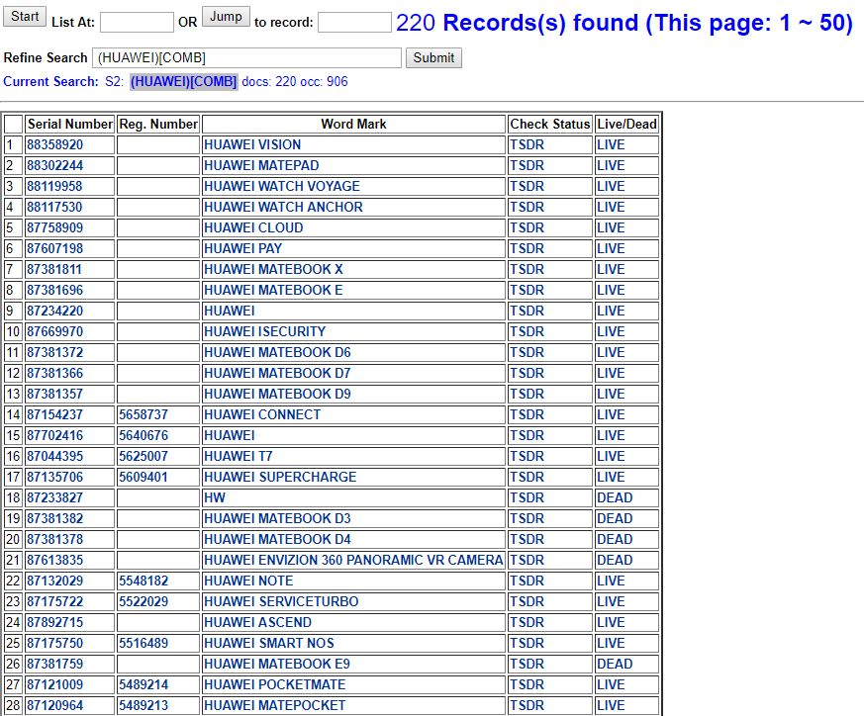This screenshot has height=716, width=864.
Task: Open registration number 5489213
Action: click(144, 705)
